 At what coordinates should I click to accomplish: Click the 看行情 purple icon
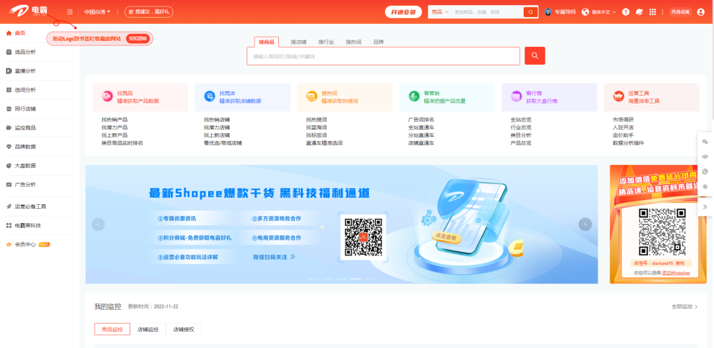pos(516,96)
